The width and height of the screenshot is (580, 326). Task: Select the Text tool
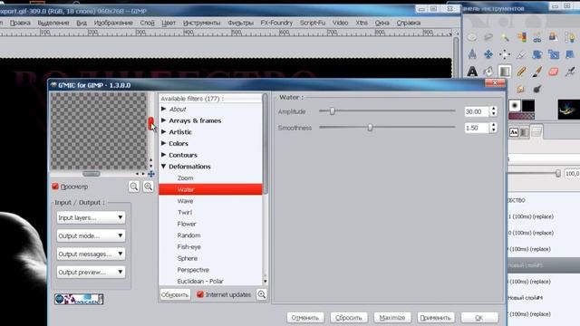pos(472,72)
